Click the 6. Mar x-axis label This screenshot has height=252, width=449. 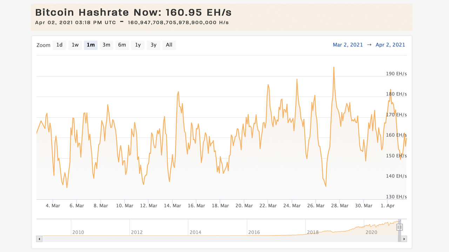77,206
